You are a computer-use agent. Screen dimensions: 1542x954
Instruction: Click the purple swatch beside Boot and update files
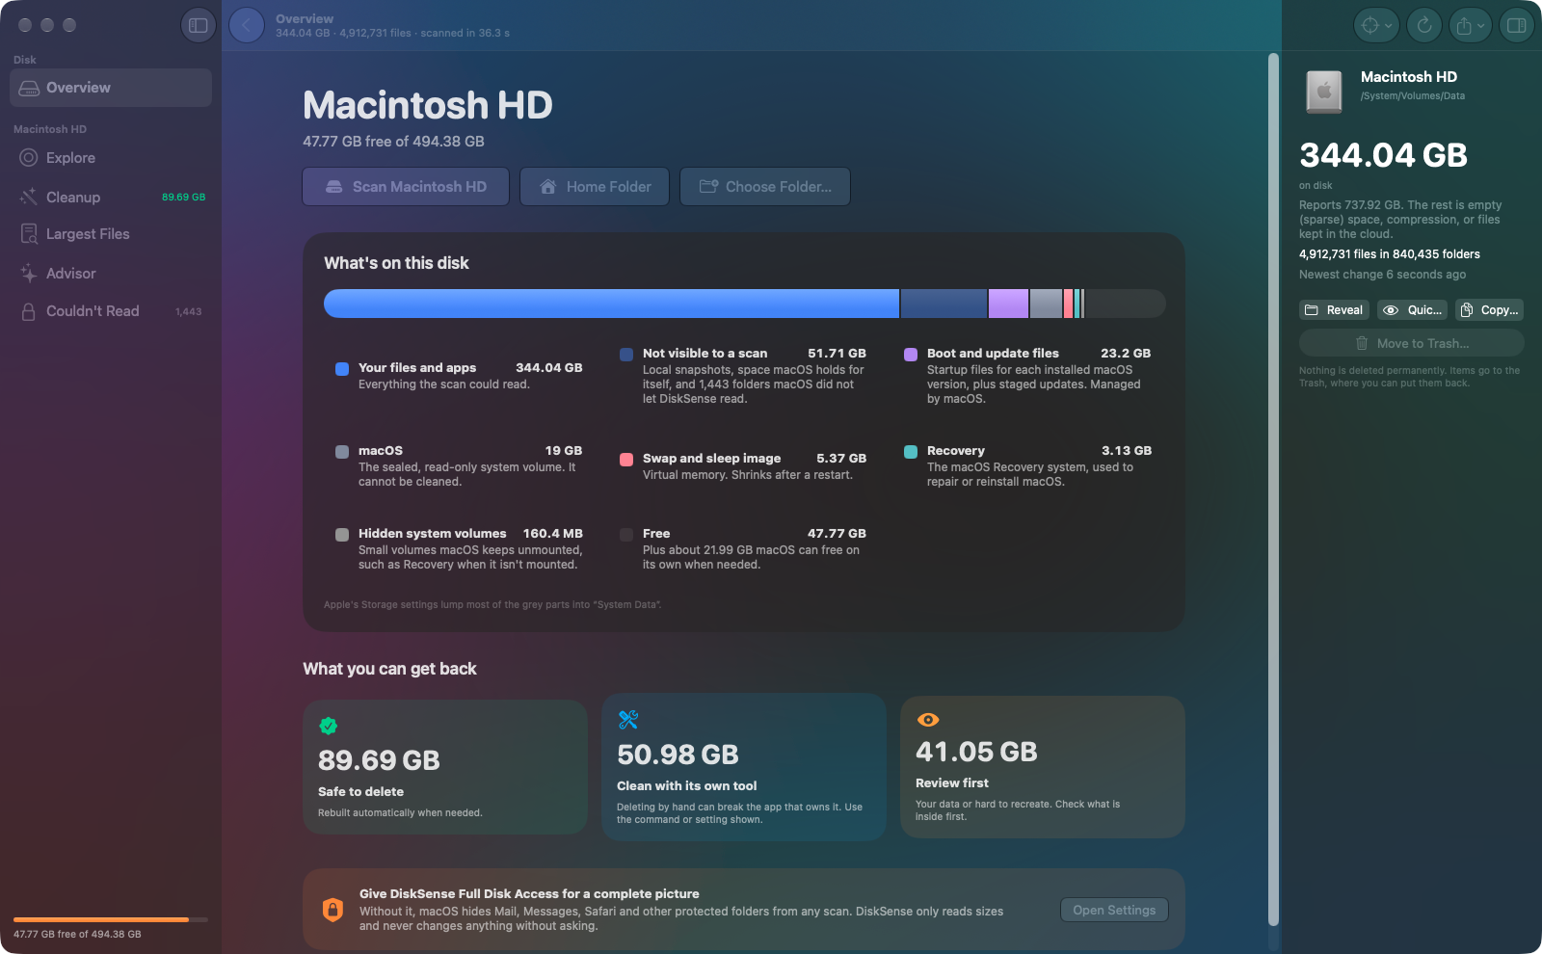[x=911, y=354]
